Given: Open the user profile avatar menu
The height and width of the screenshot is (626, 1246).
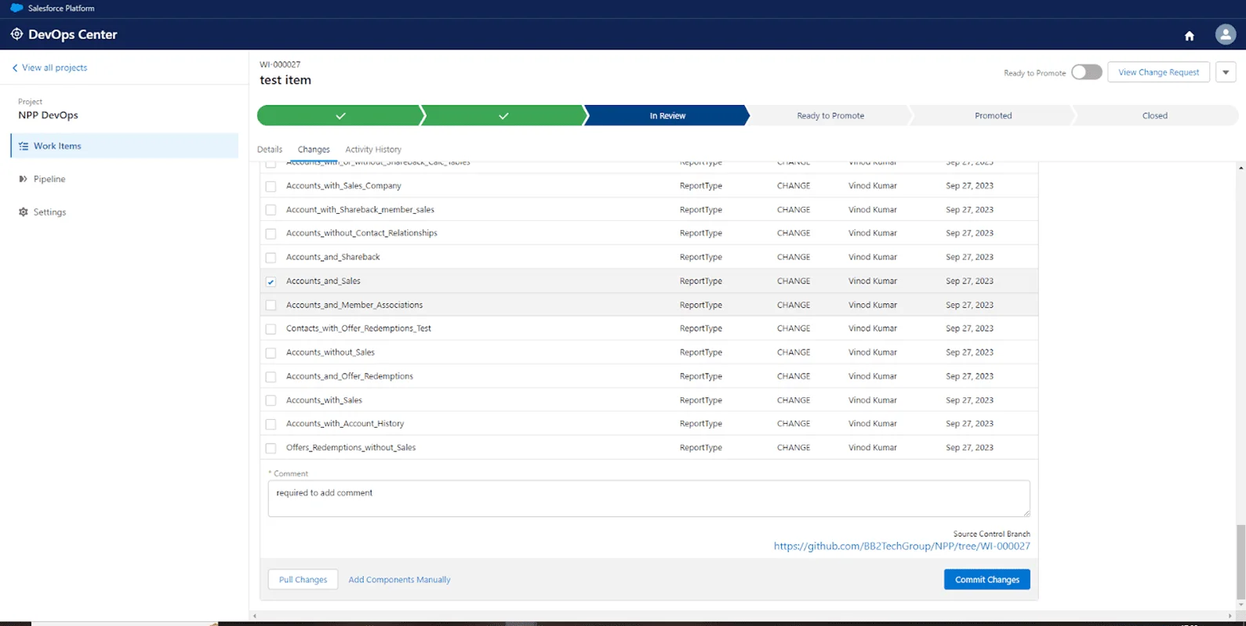Looking at the screenshot, I should click(x=1225, y=34).
